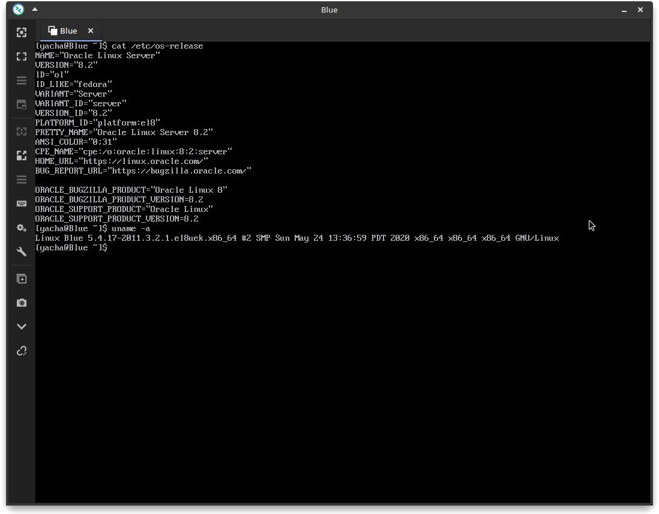659x514 pixels.
Task: Click the ID_LIKE="fedora" line
Action: coord(74,84)
